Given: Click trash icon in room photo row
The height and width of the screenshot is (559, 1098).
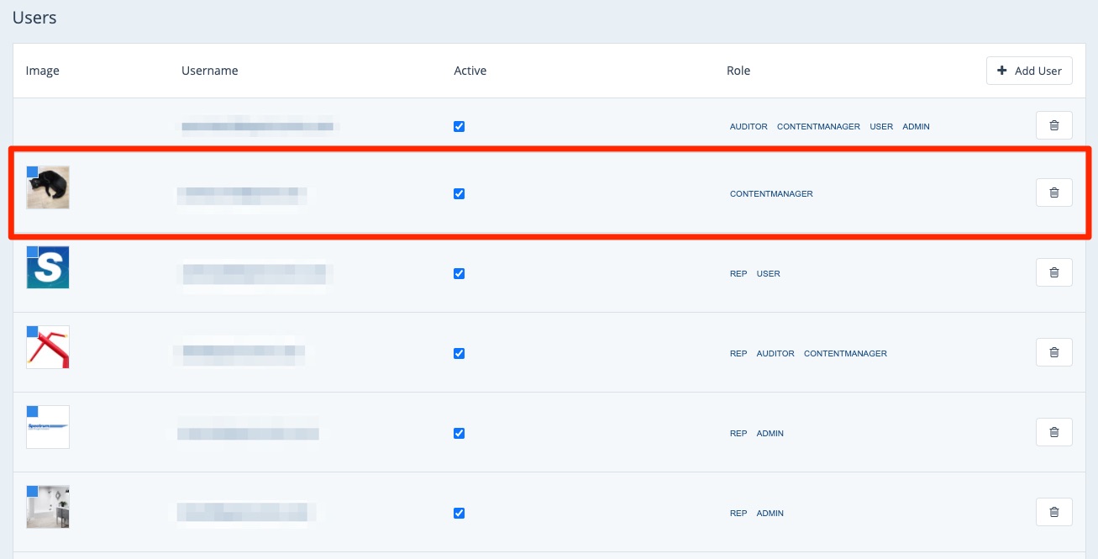Looking at the screenshot, I should 1053,512.
